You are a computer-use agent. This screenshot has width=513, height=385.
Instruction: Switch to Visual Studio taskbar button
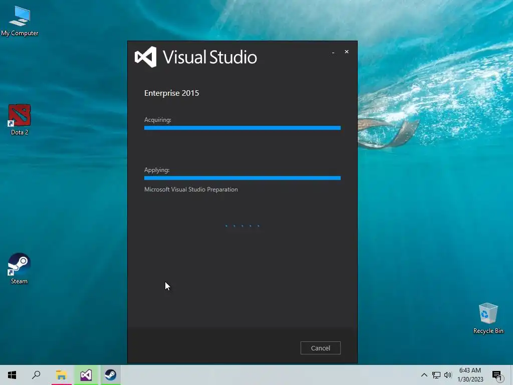pos(86,375)
